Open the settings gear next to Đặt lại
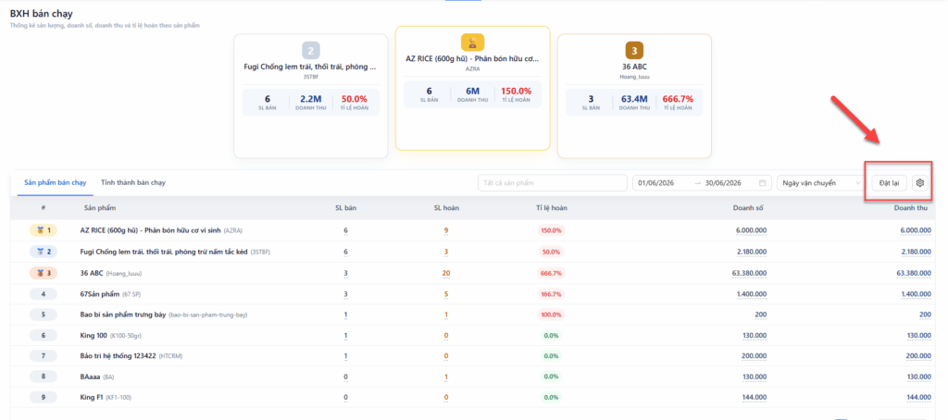The height and width of the screenshot is (420, 948). tap(920, 182)
